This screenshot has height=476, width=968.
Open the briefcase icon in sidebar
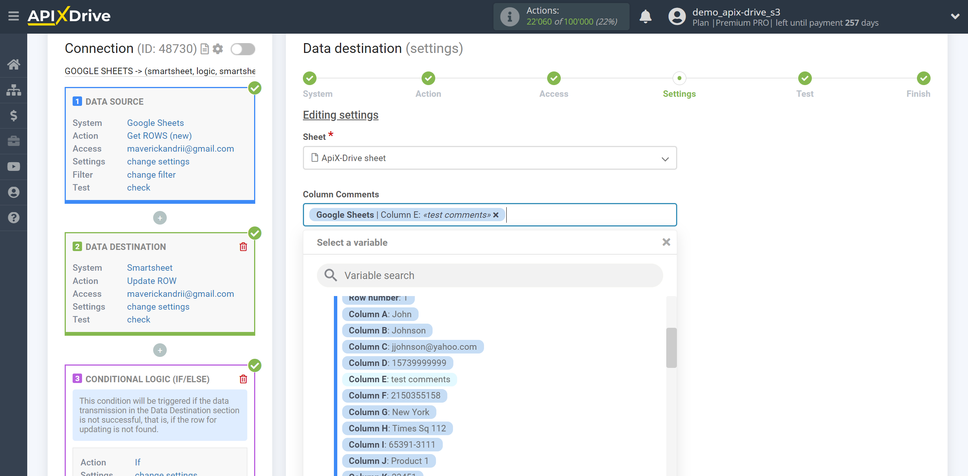tap(14, 141)
